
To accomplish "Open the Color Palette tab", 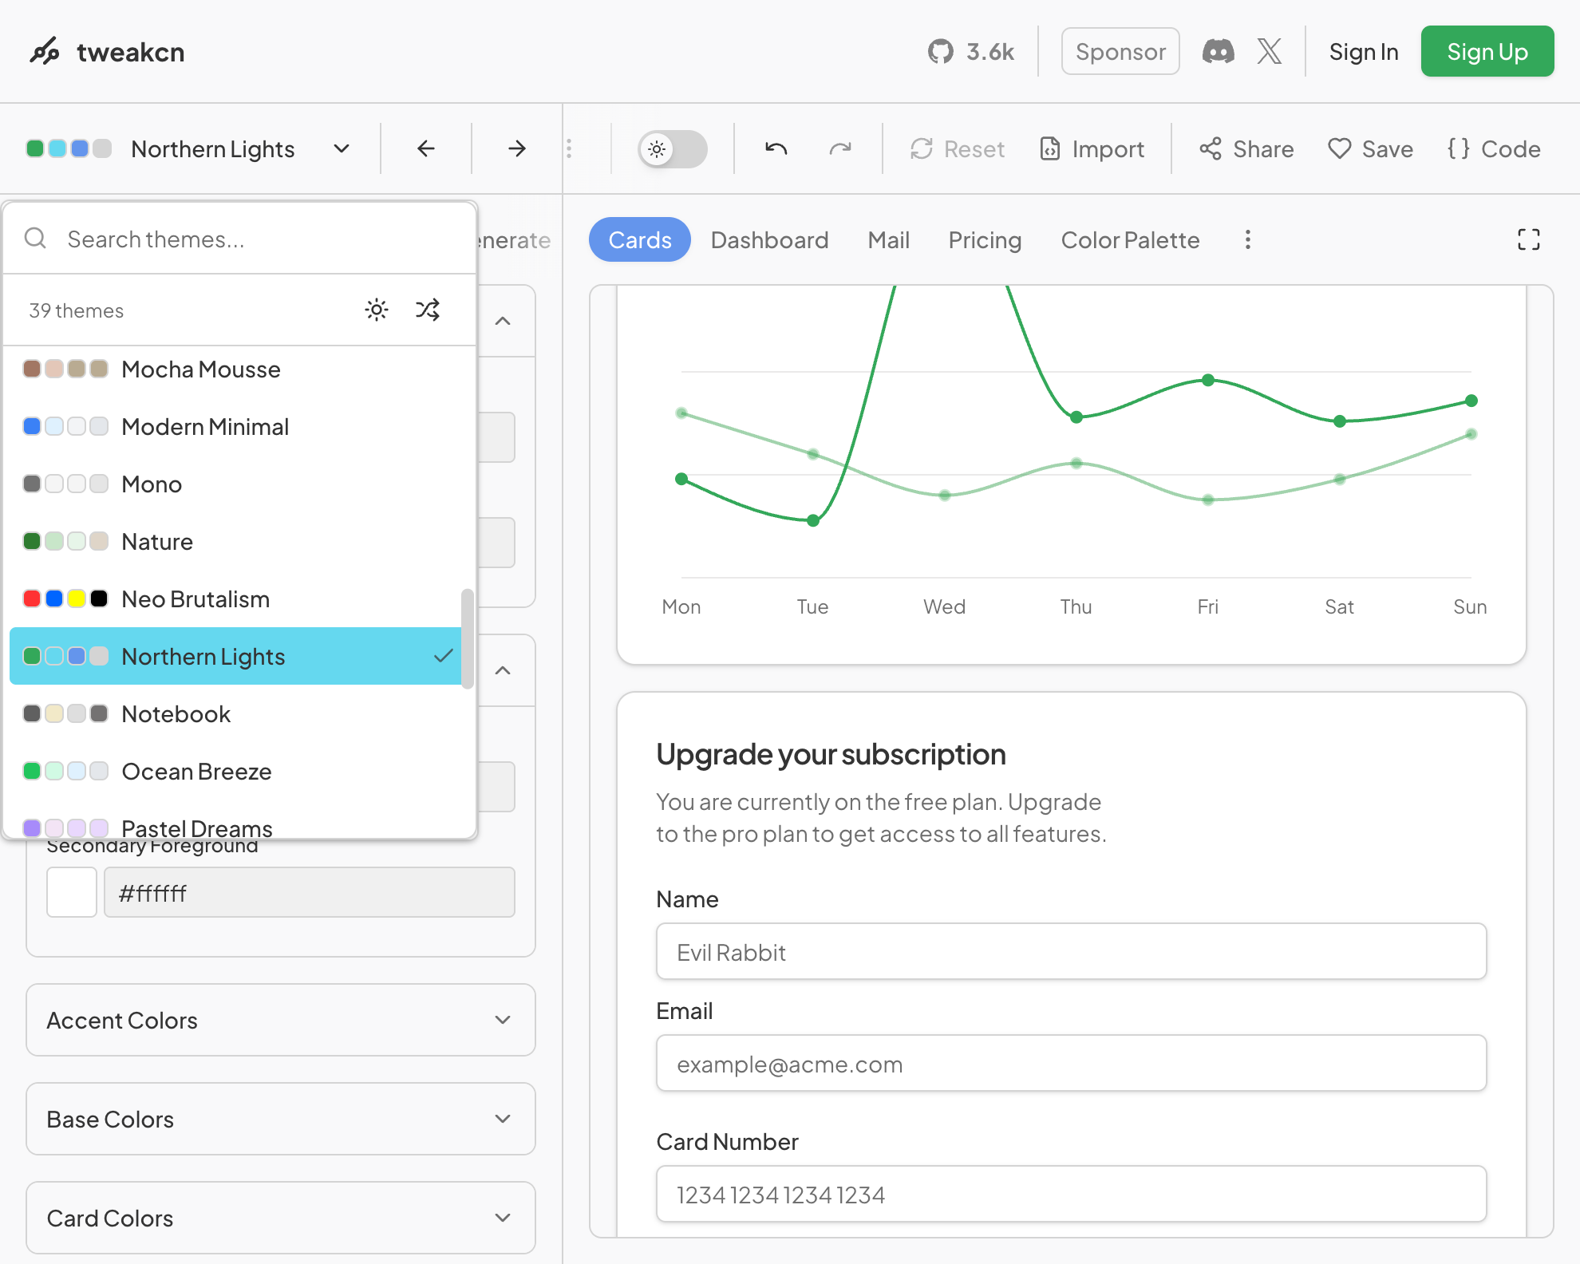I will click(x=1130, y=240).
